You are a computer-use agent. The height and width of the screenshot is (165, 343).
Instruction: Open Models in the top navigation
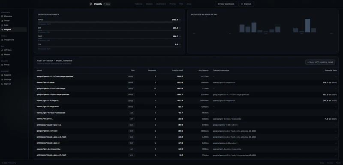coord(149,4)
